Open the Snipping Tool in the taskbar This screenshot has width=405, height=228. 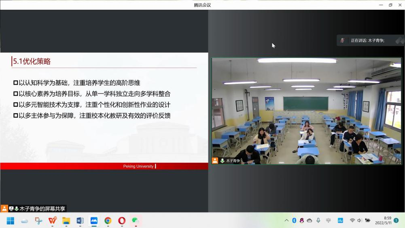pos(38,221)
